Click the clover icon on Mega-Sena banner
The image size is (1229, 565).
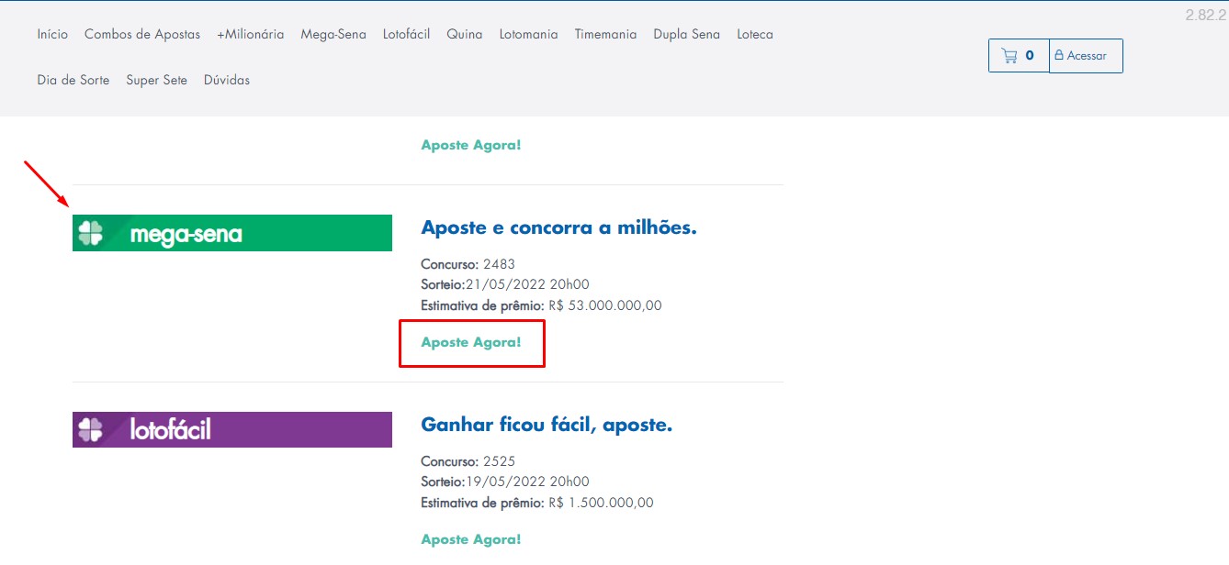[x=91, y=233]
